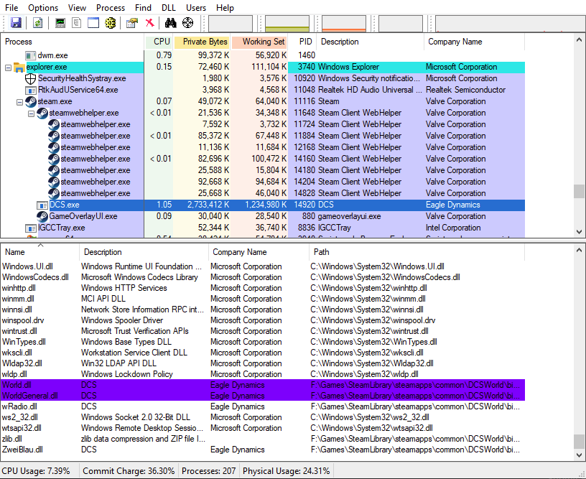Click the Steam icon of steamwebhelper PID 11724
The width and height of the screenshot is (586, 479).
[54, 125]
